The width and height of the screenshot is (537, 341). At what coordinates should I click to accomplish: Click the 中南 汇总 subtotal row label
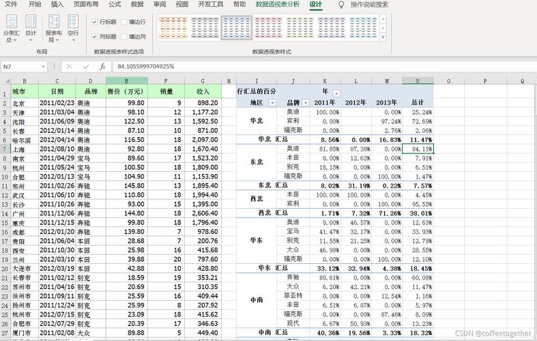273,332
